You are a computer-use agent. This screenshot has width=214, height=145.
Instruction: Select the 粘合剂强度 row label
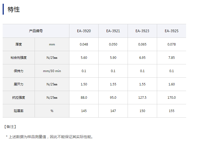click(19, 58)
